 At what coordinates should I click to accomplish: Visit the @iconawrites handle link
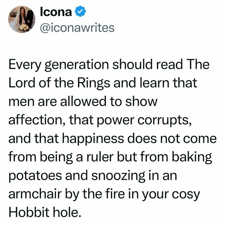point(77,28)
